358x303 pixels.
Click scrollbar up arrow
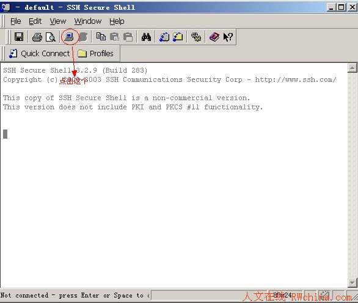pos(353,68)
